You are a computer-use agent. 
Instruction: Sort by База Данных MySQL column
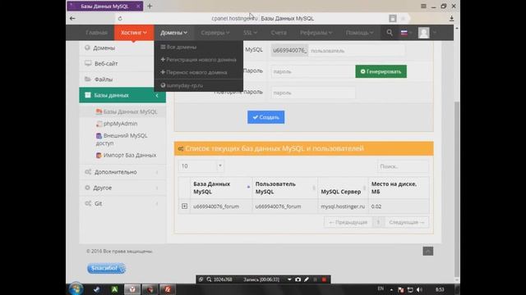point(221,188)
